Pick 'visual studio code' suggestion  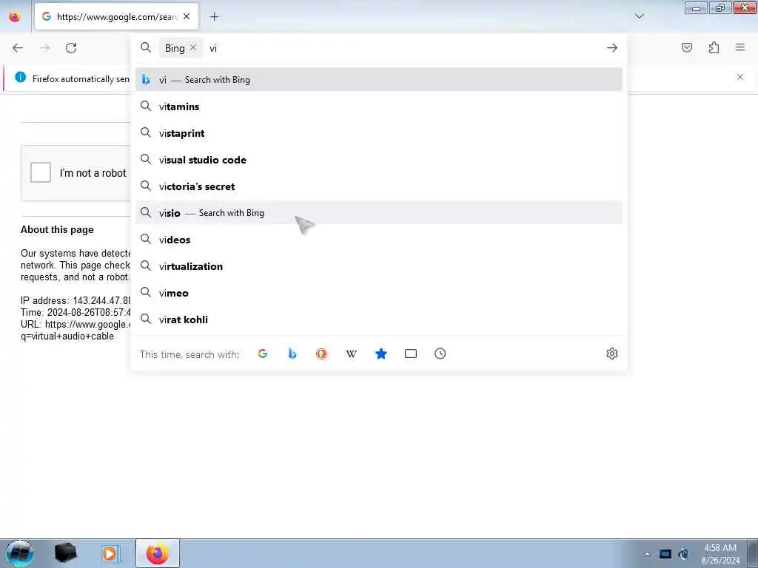click(379, 160)
